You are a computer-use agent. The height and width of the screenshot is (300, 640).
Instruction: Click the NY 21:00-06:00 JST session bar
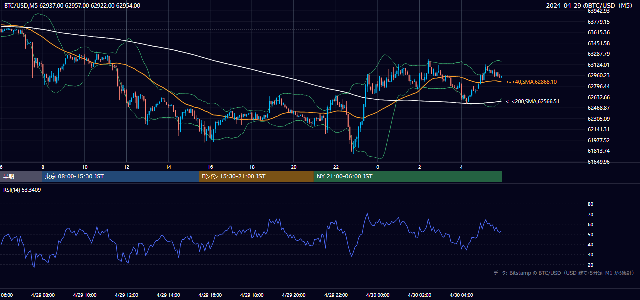tap(408, 176)
